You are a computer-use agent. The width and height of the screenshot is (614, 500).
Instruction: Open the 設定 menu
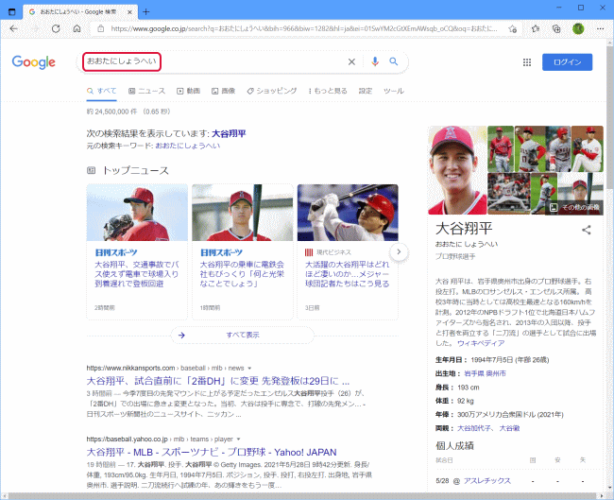click(366, 91)
